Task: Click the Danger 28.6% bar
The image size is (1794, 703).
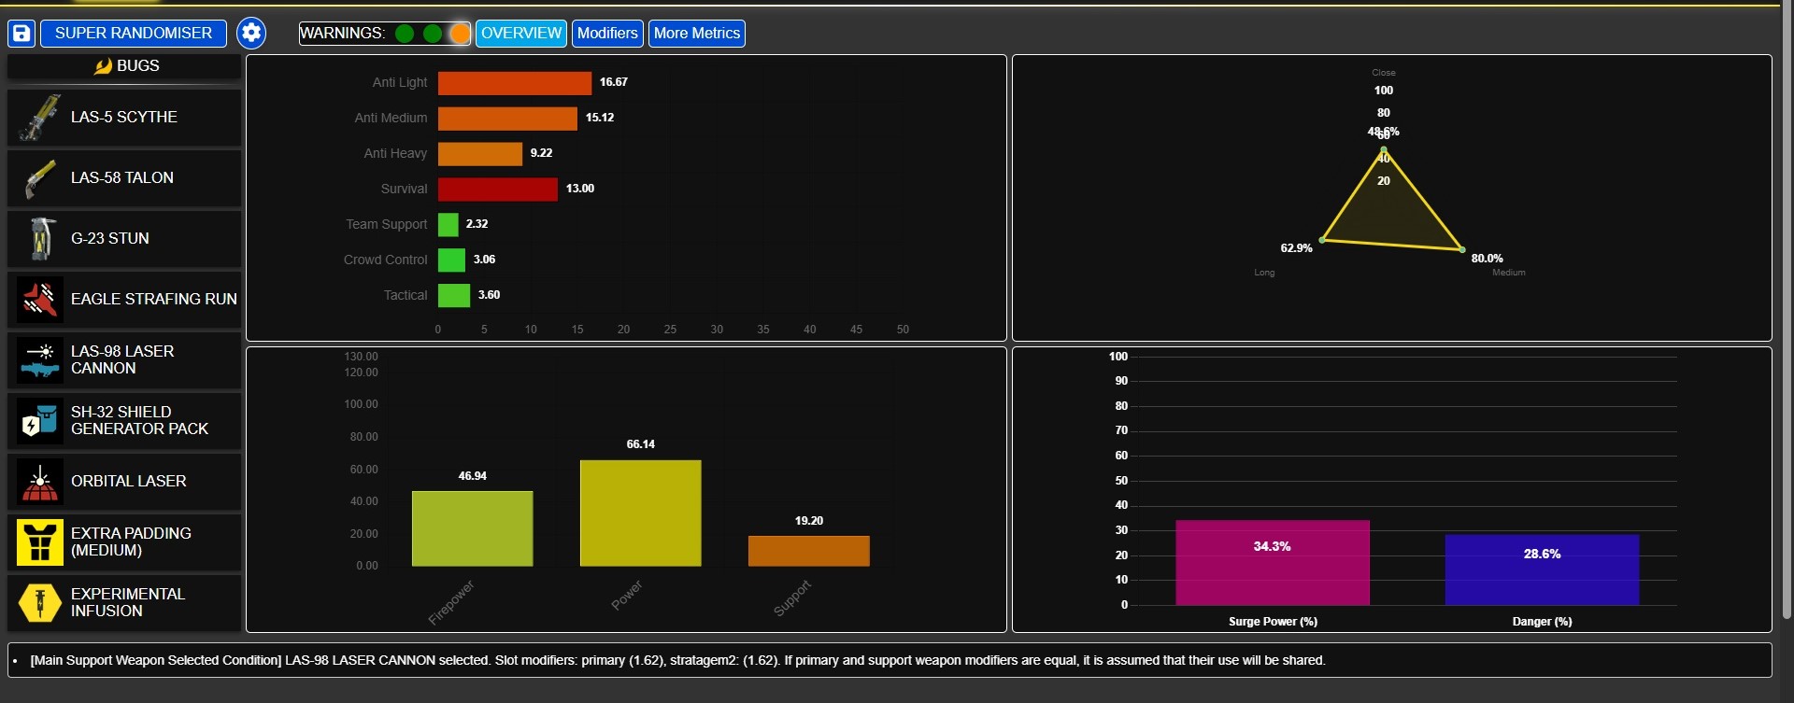Action: [x=1543, y=570]
